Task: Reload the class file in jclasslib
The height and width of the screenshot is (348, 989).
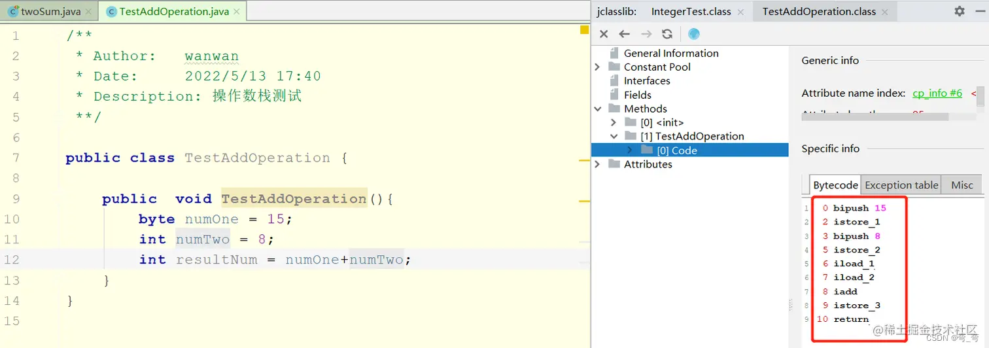Action: (x=667, y=34)
